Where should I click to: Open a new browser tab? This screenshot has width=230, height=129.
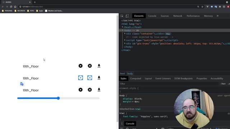pyautogui.click(x=35, y=2)
